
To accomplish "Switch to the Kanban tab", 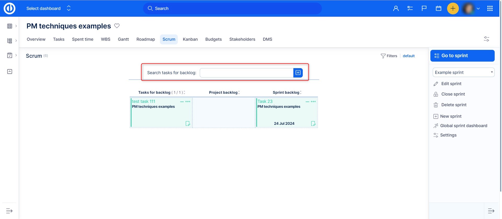I will tap(190, 39).
